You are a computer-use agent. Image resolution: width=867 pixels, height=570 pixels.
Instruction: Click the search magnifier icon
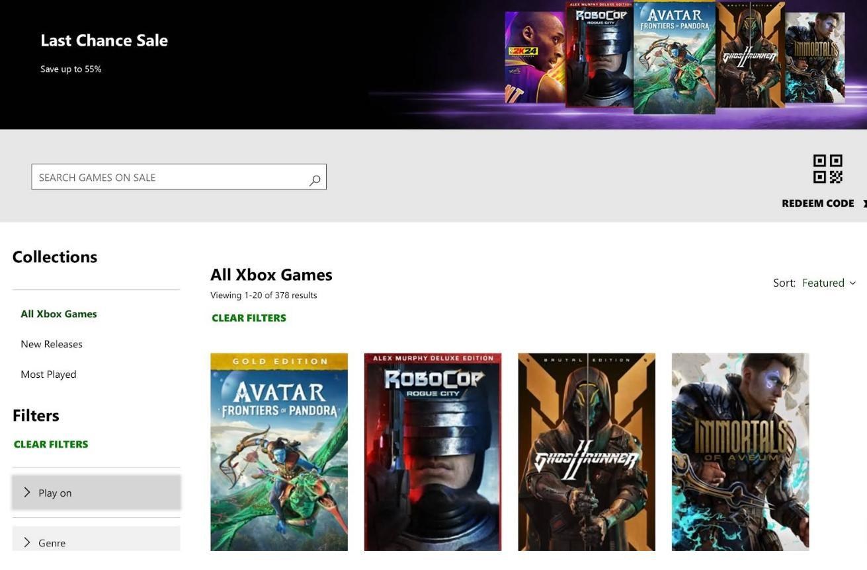coord(315,180)
